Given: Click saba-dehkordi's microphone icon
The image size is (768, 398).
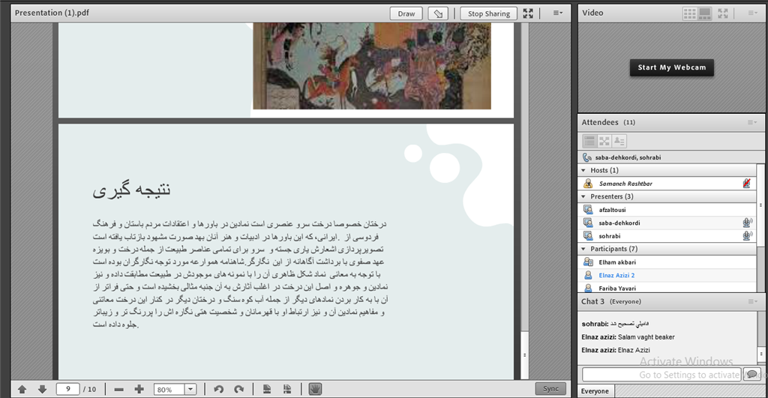Looking at the screenshot, I should pos(747,223).
